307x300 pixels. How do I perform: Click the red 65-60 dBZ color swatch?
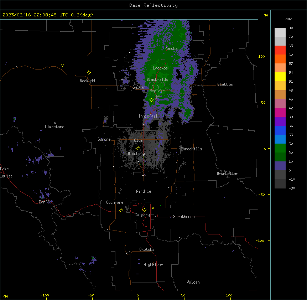[280, 50]
